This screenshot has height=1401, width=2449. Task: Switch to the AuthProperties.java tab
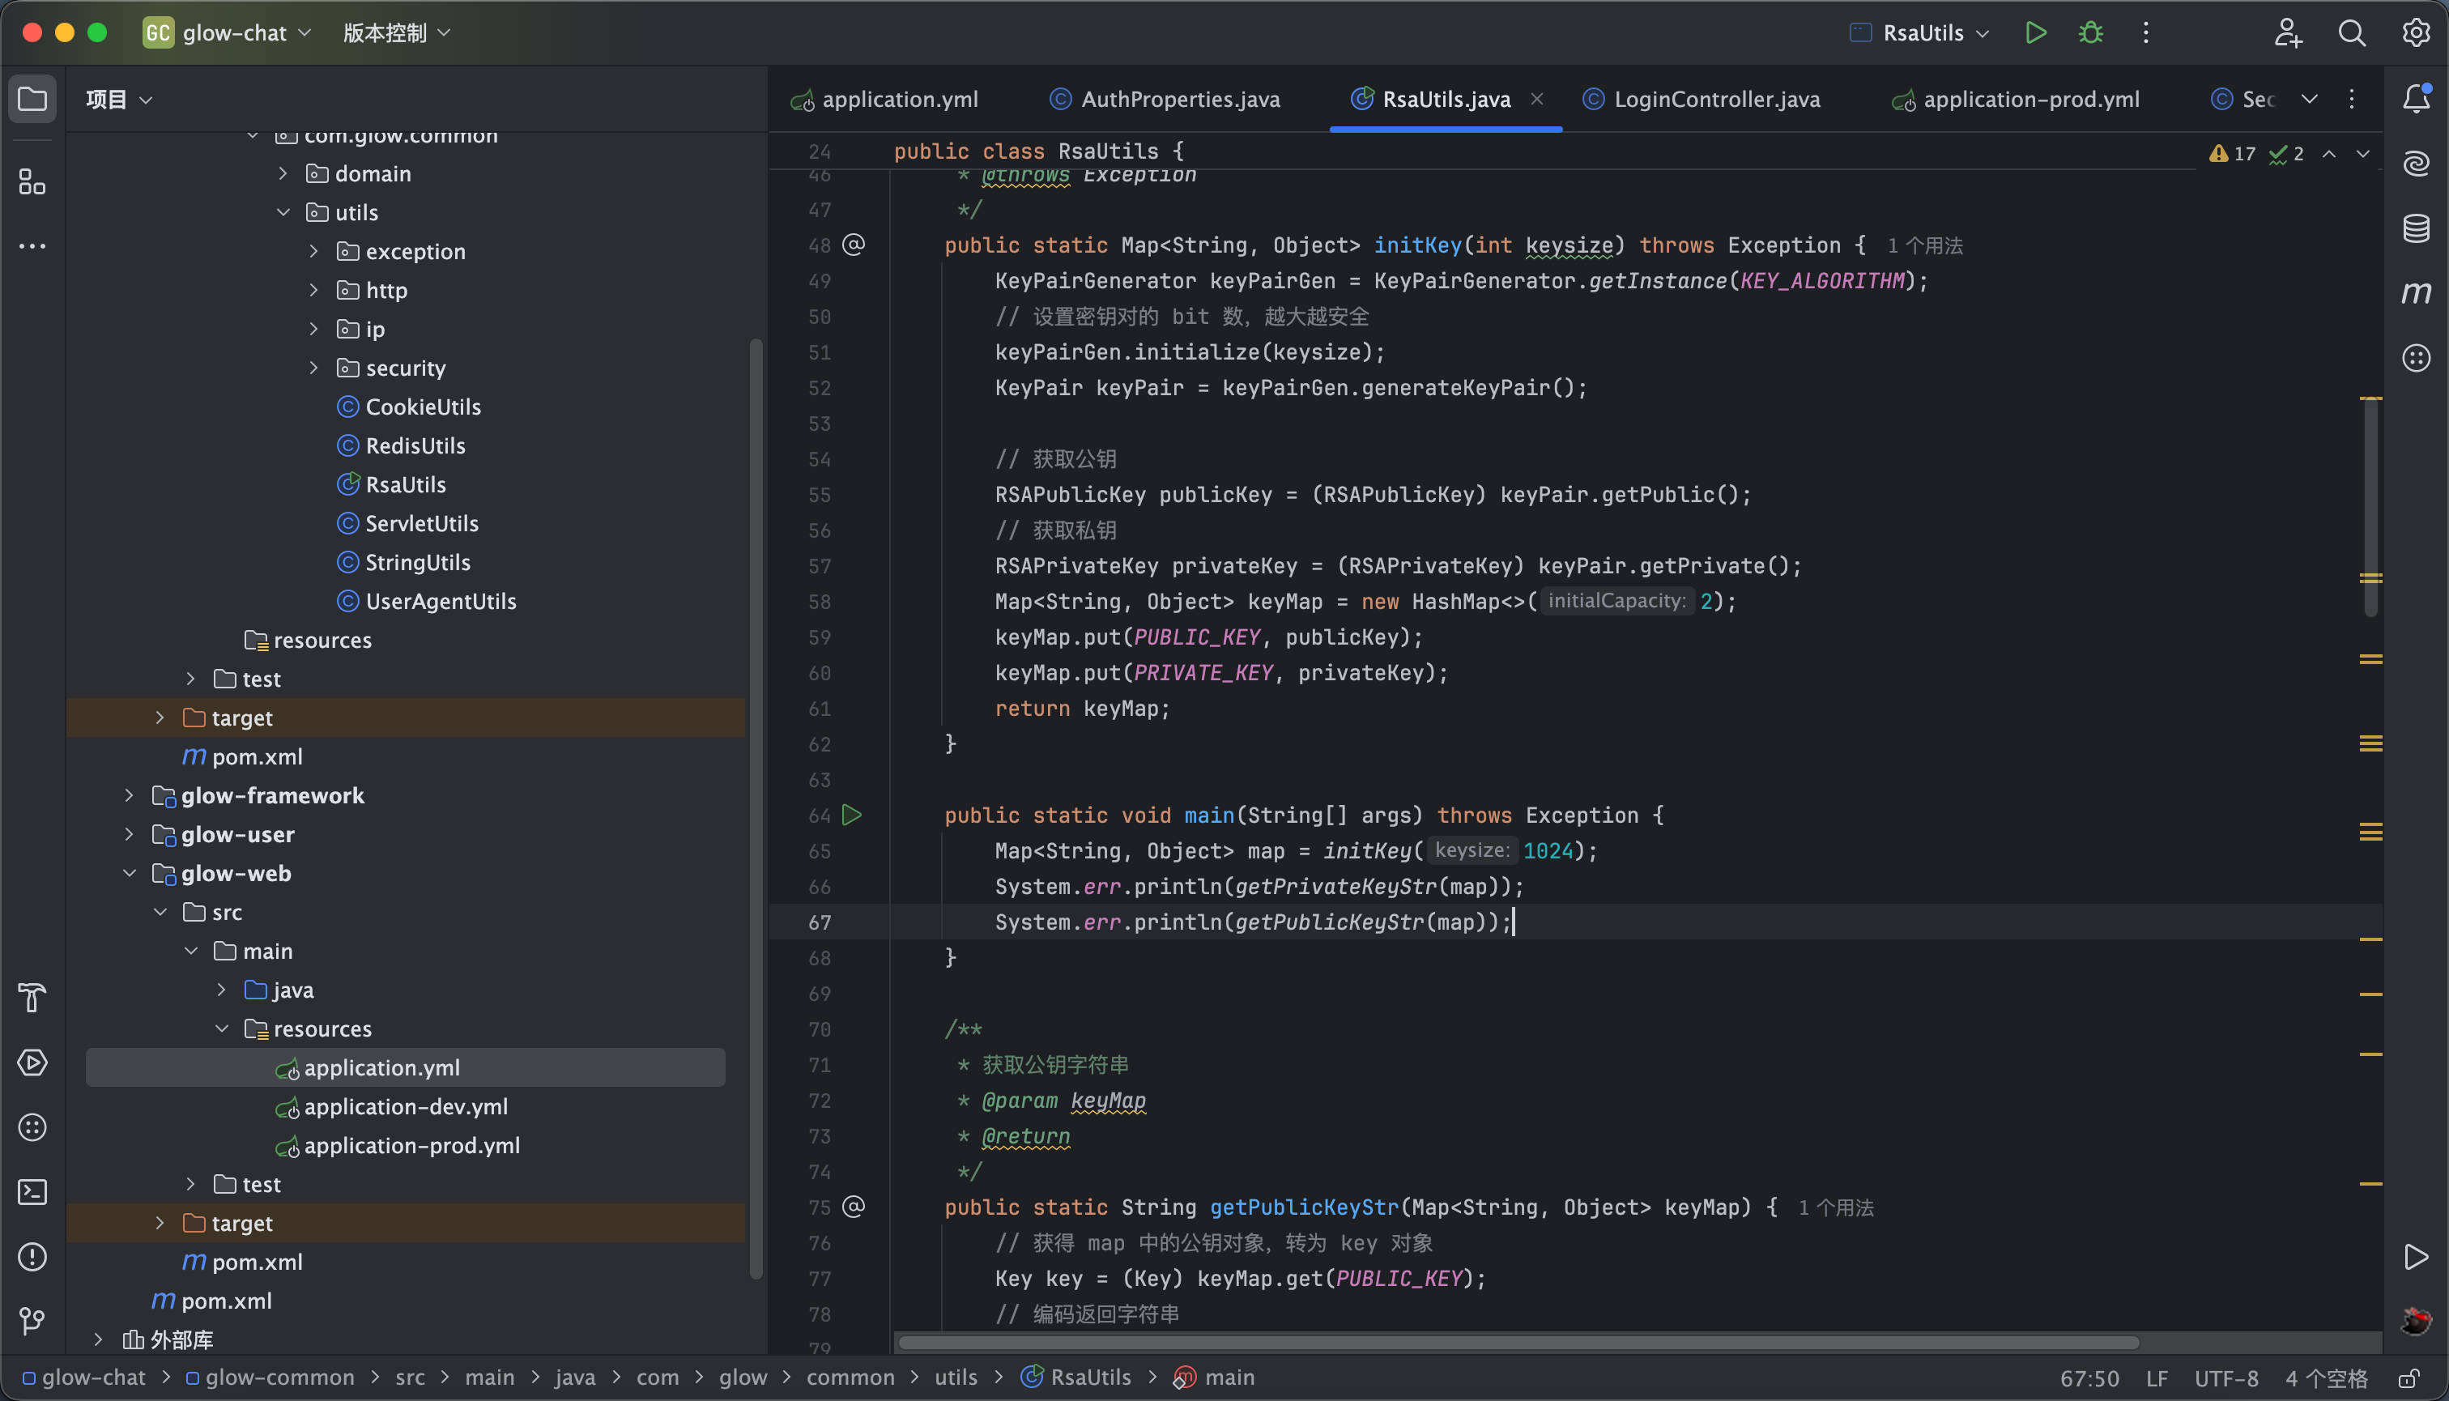[1179, 99]
